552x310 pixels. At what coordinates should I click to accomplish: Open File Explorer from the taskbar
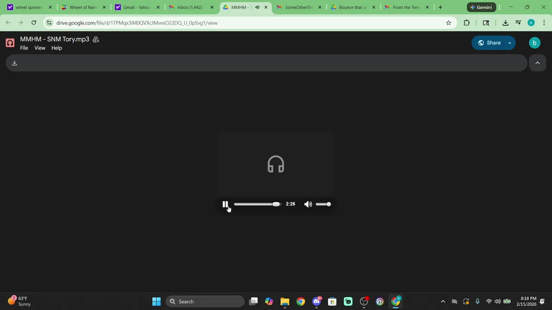click(285, 301)
